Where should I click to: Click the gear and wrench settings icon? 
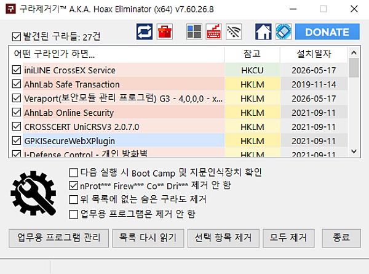[33, 193]
